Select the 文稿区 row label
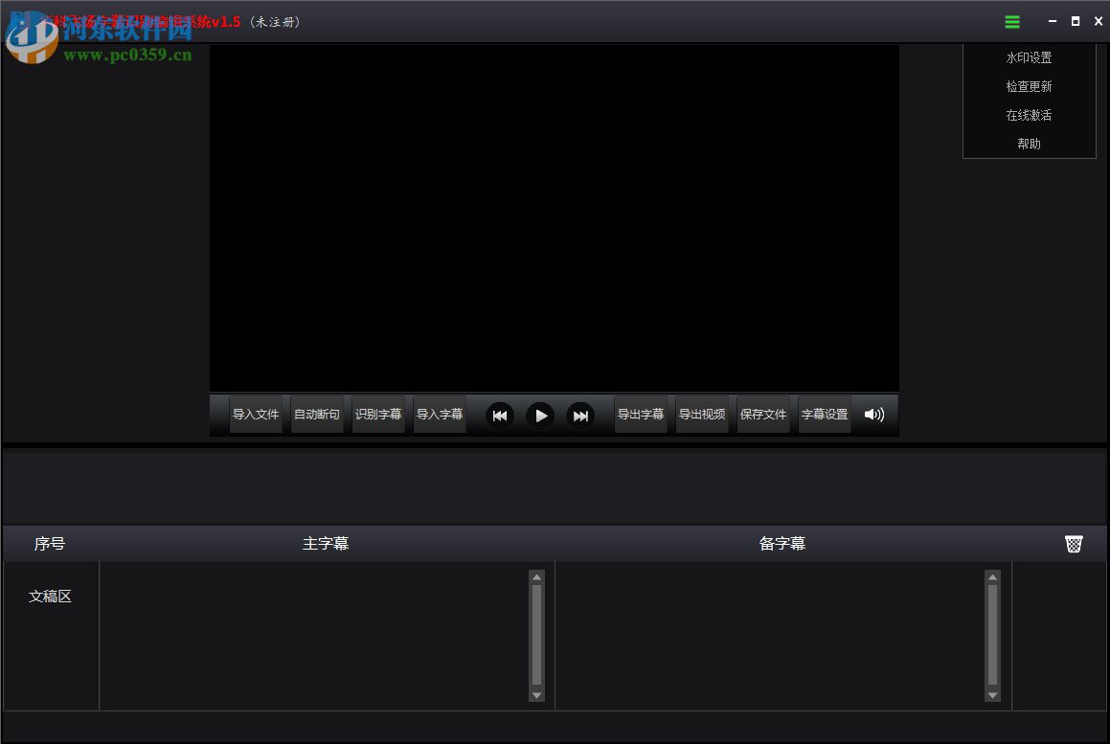 [x=50, y=597]
